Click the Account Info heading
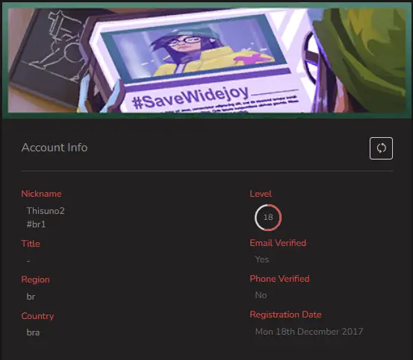The height and width of the screenshot is (360, 413). (x=55, y=148)
